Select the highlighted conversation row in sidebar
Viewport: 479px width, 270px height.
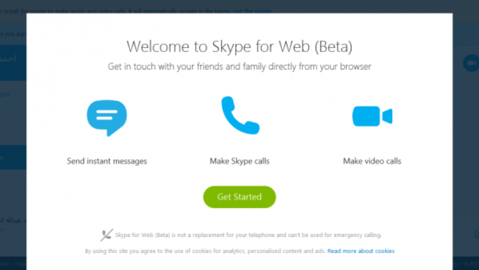click(x=13, y=157)
